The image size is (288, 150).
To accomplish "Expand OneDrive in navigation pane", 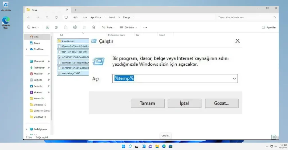I will click(26, 49).
